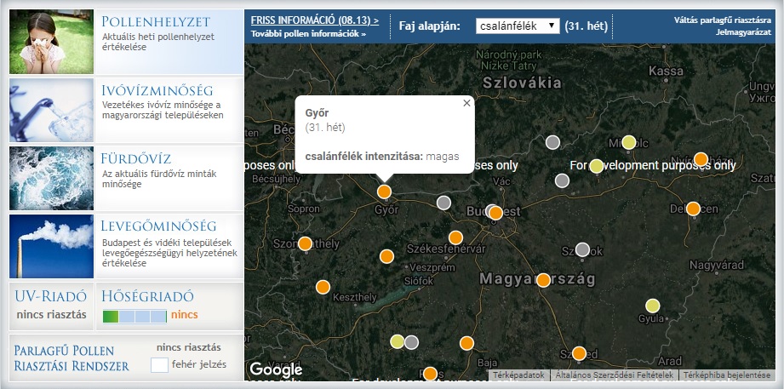Open the species dropdown showing csalánfélék
The height and width of the screenshot is (389, 784).
[517, 26]
